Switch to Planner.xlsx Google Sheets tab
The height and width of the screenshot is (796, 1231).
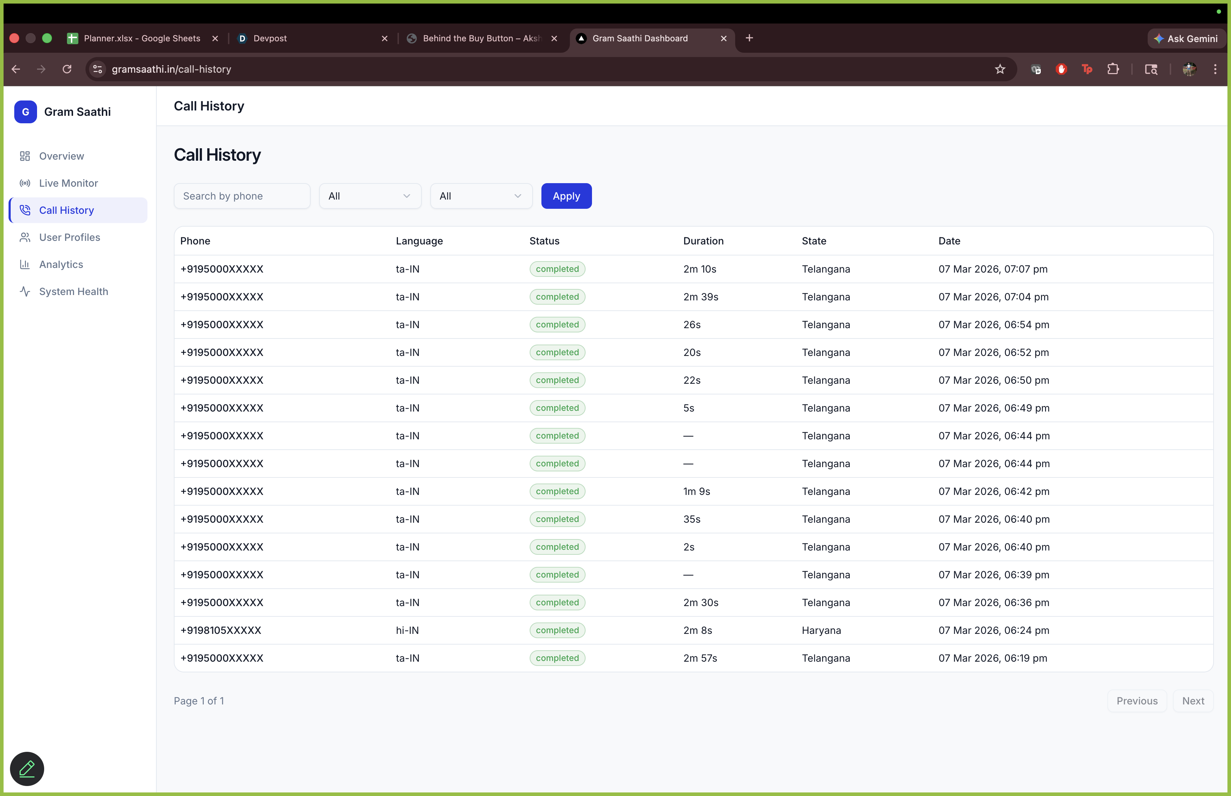141,38
